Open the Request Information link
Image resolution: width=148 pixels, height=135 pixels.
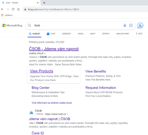[x=101, y=88]
